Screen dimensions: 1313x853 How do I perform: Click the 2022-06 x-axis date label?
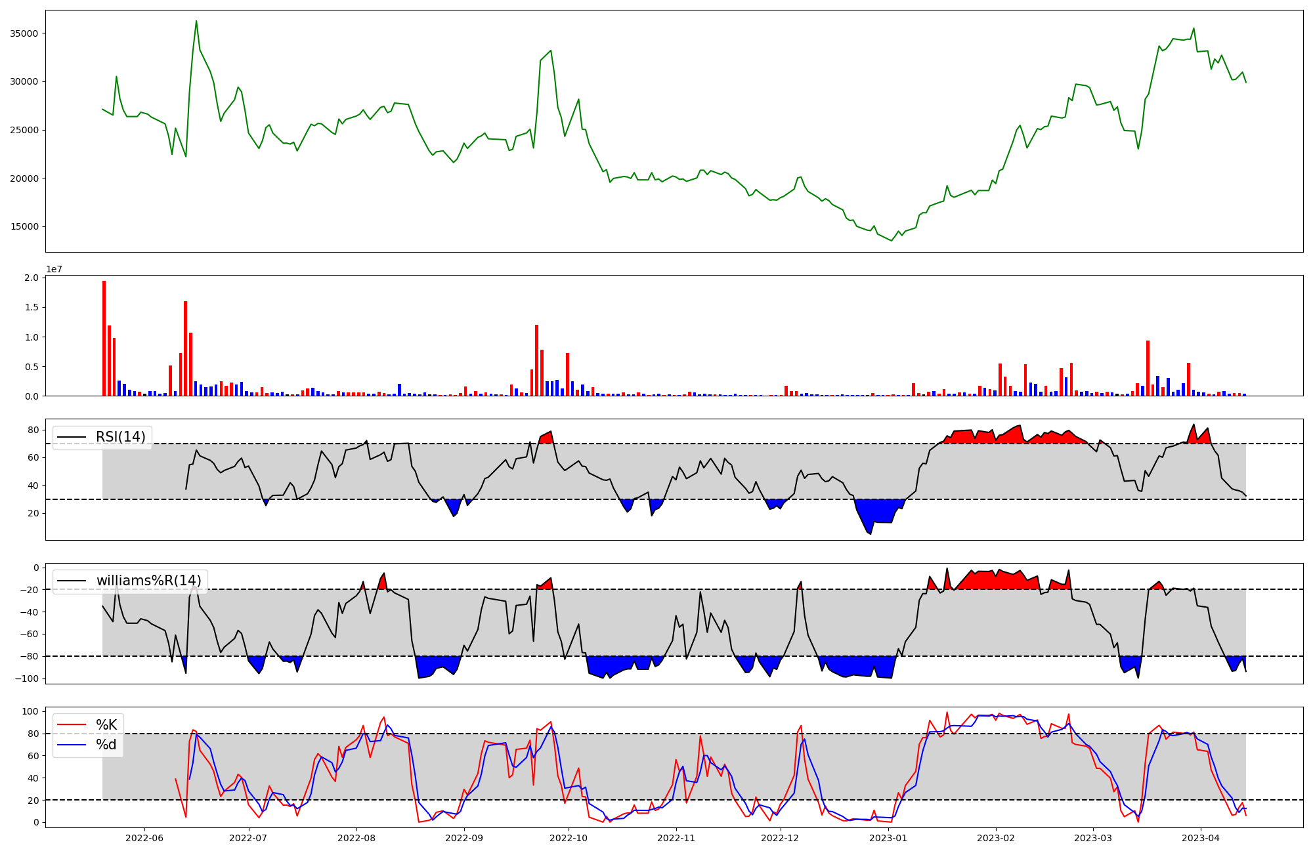(144, 838)
